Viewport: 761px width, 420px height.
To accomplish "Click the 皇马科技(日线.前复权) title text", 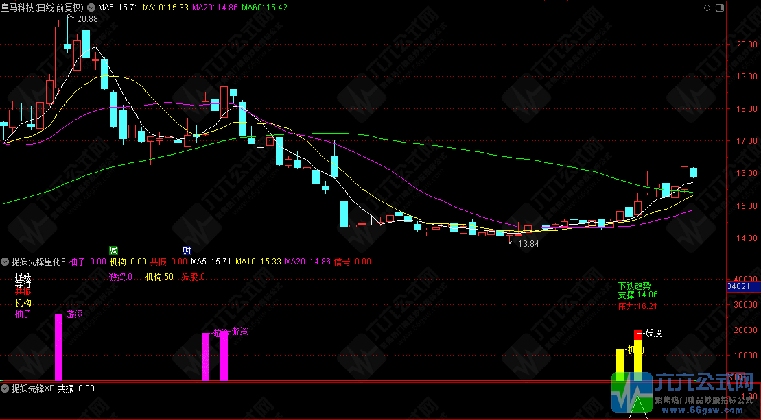I will 44,7.
